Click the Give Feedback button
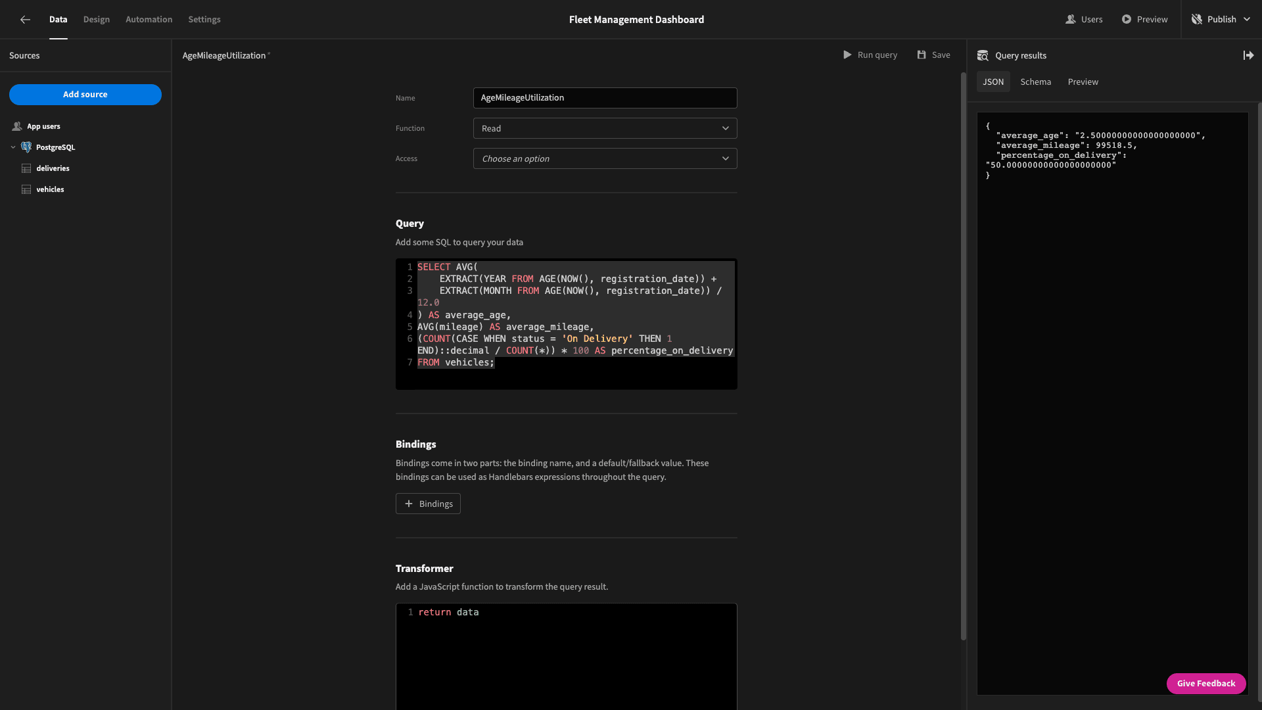This screenshot has height=710, width=1262. pyautogui.click(x=1206, y=684)
